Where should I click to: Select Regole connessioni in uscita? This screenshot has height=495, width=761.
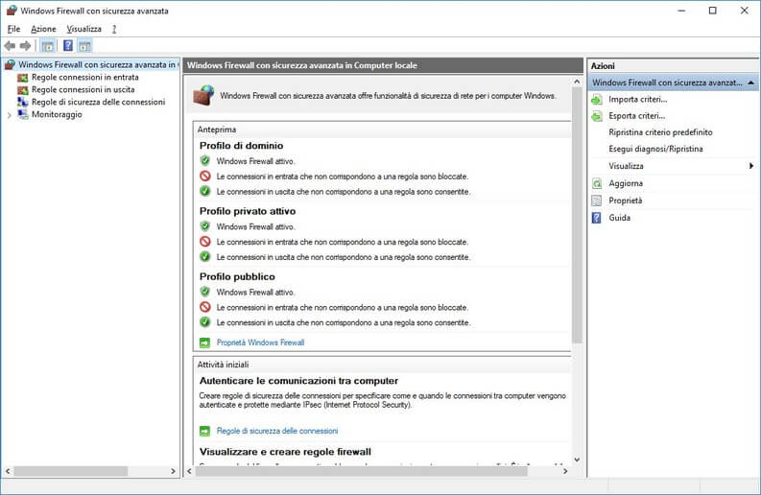point(83,90)
